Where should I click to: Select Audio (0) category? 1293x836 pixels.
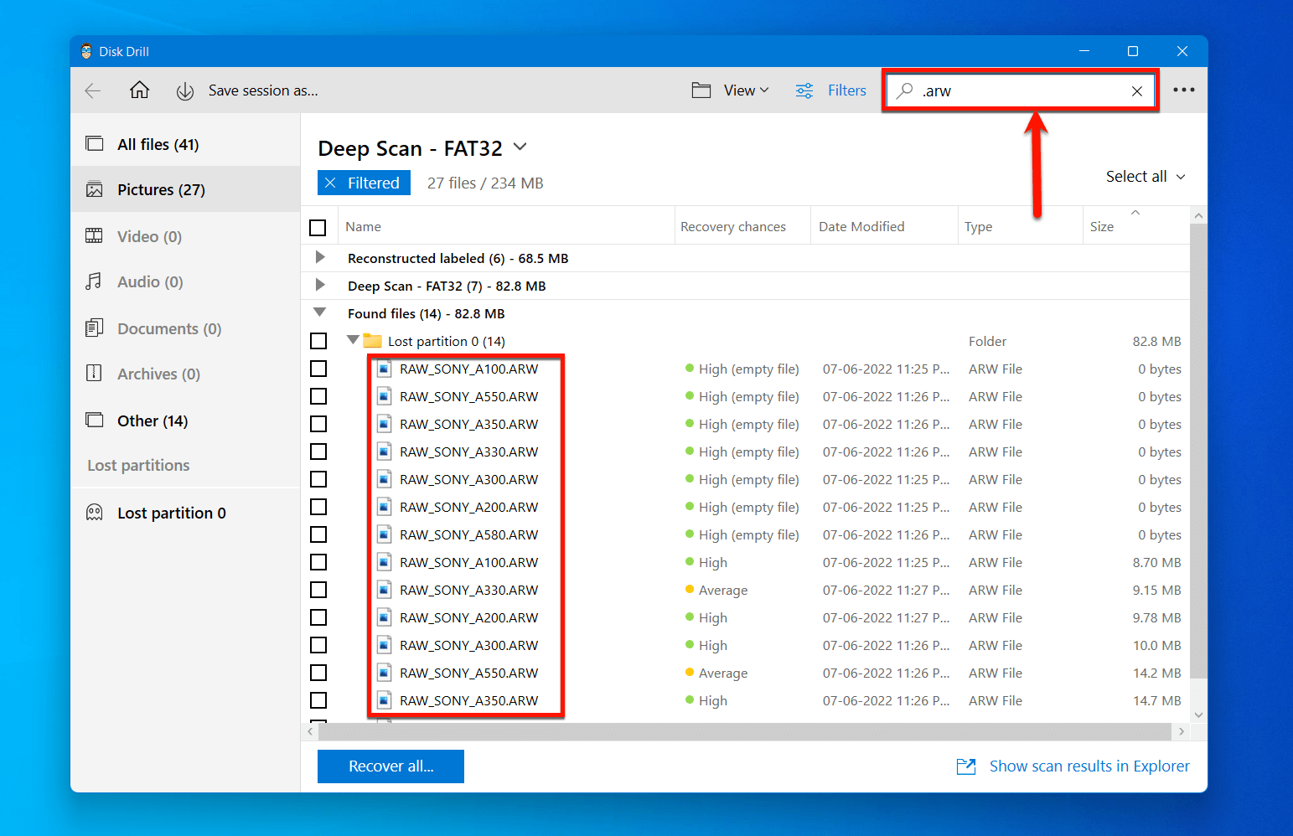coord(185,281)
